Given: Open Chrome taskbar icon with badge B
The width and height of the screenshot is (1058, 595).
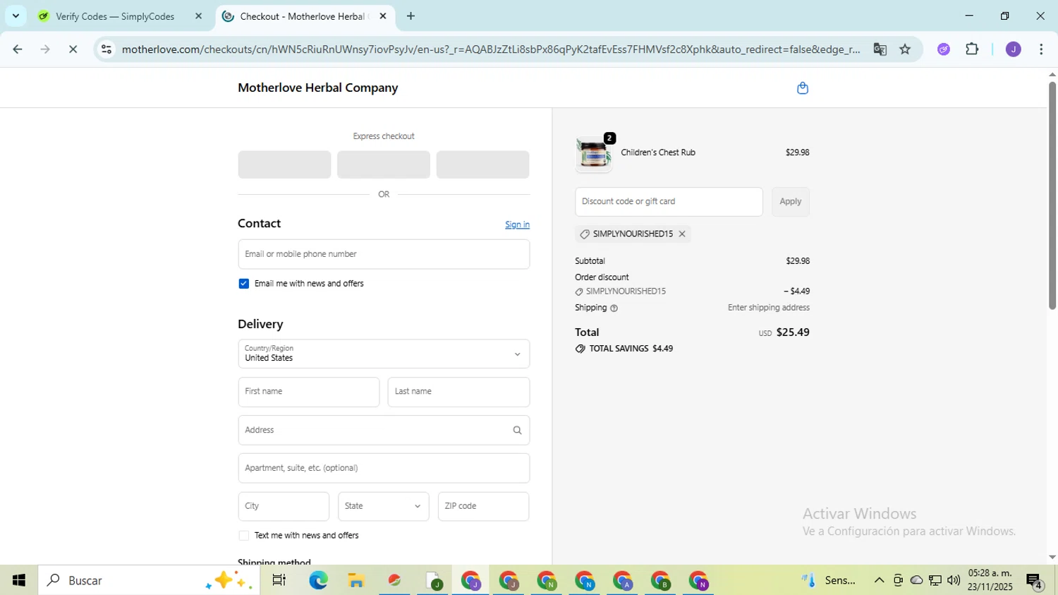Looking at the screenshot, I should pos(661,580).
